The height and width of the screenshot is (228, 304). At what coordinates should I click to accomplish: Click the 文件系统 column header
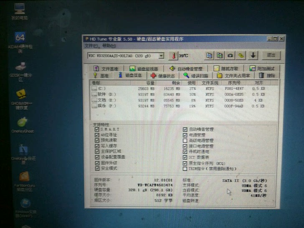pyautogui.click(x=210, y=83)
